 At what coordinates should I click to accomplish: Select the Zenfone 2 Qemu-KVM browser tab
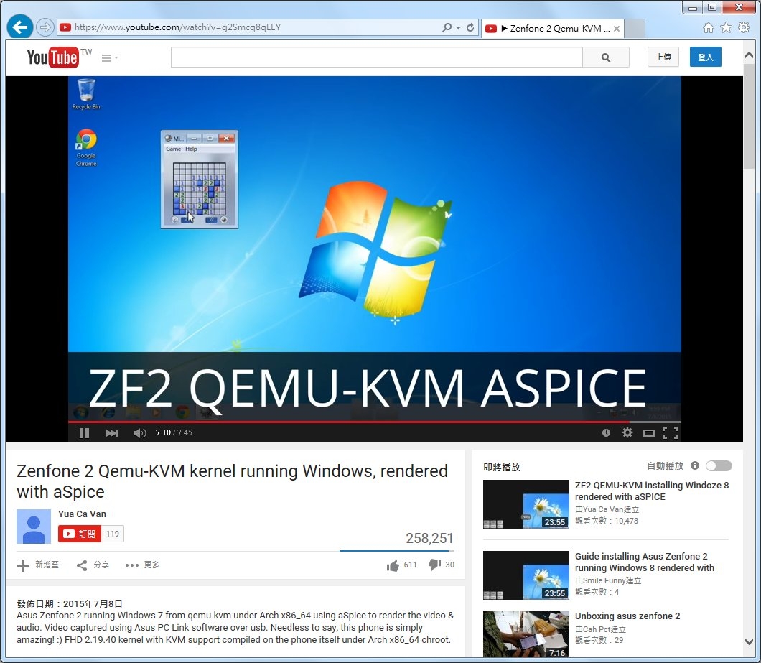coord(553,29)
